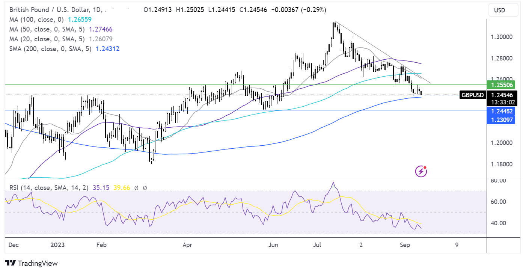The image size is (526, 273).
Task: Click the Jun label on time axis
Action: point(273,245)
